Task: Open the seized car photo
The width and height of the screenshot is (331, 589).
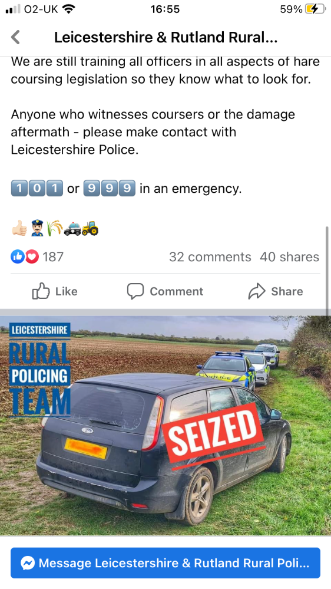Action: 165,426
